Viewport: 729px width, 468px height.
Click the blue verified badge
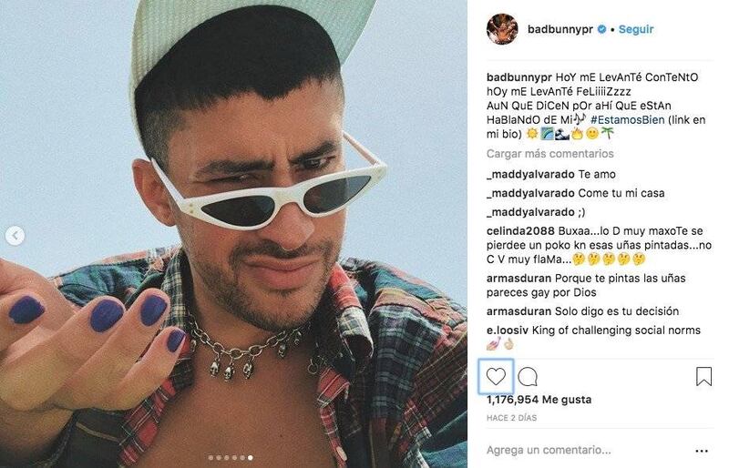click(x=601, y=29)
